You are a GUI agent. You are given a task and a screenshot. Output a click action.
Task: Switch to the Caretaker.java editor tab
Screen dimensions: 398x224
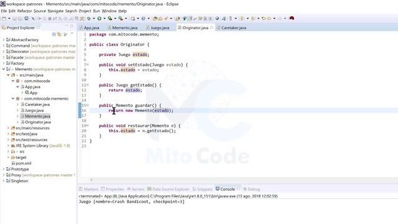click(231, 27)
